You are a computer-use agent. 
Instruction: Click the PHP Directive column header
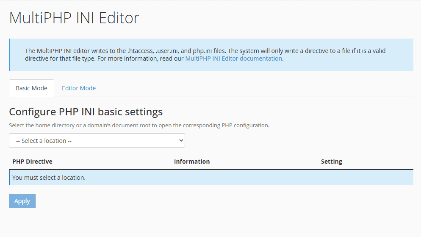coord(33,162)
